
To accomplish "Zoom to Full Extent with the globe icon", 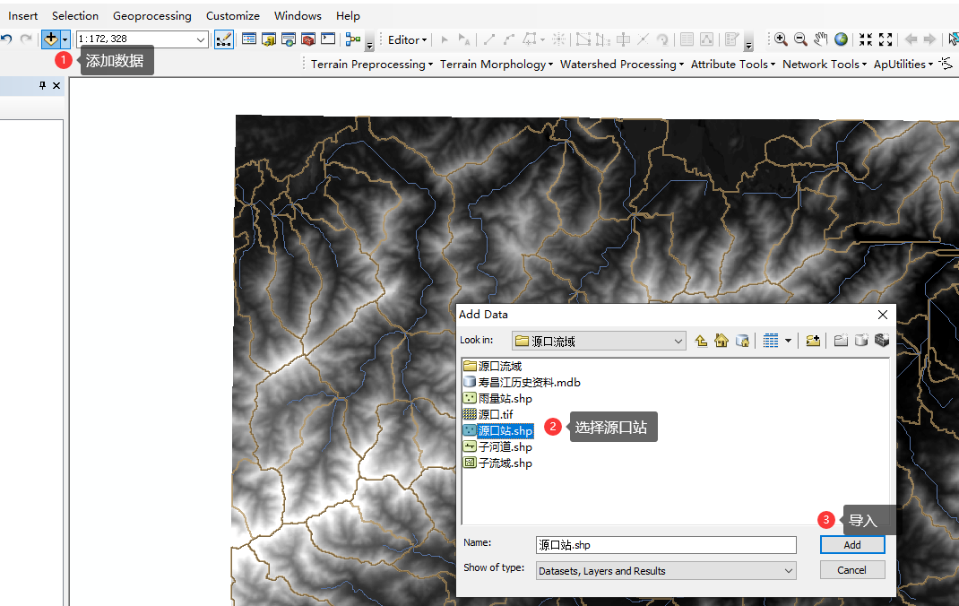I will 841,39.
